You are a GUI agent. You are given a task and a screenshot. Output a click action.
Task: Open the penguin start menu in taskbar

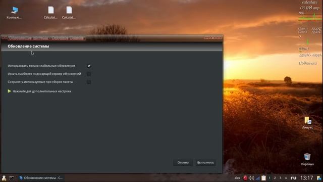(4, 178)
